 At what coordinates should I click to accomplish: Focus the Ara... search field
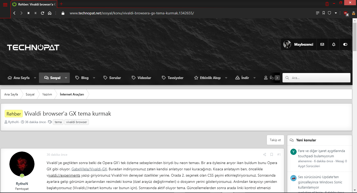point(316,78)
